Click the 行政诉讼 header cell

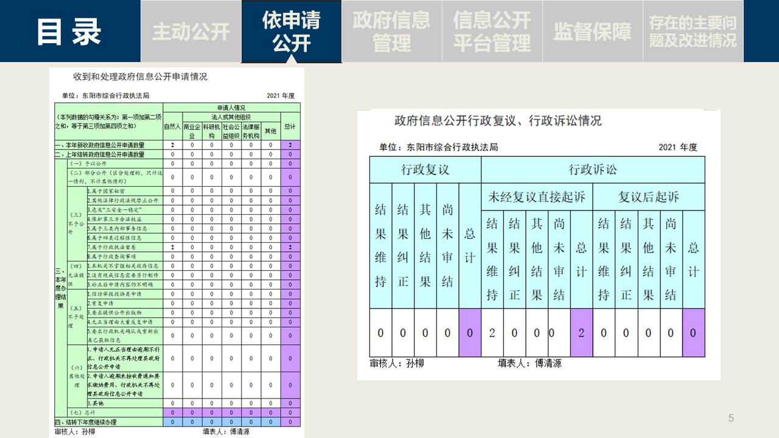pyautogui.click(x=592, y=170)
